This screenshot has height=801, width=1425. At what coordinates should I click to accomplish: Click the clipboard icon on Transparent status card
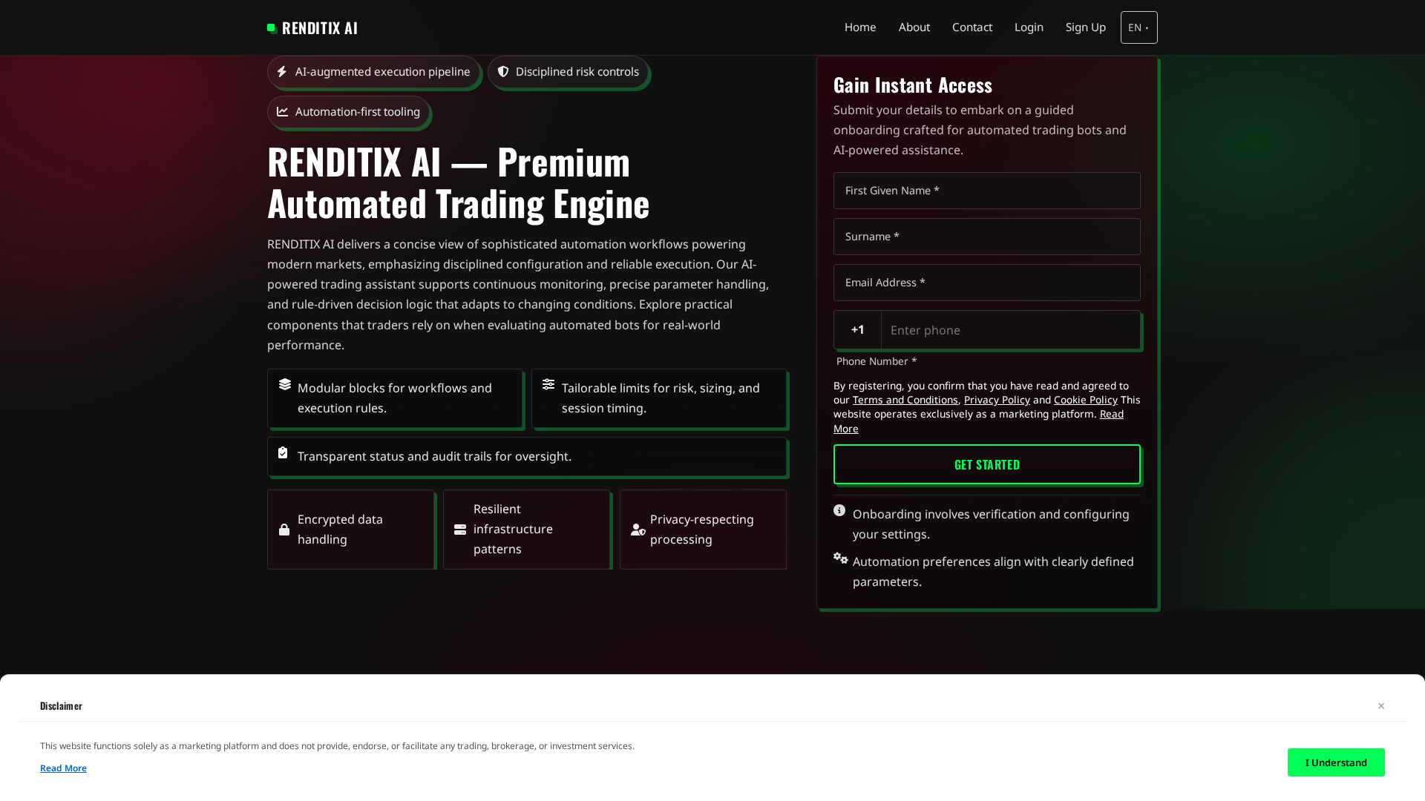[284, 452]
